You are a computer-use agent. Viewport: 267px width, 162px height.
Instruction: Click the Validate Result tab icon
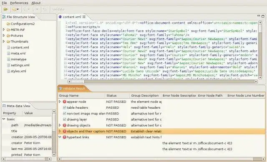coord(60,88)
